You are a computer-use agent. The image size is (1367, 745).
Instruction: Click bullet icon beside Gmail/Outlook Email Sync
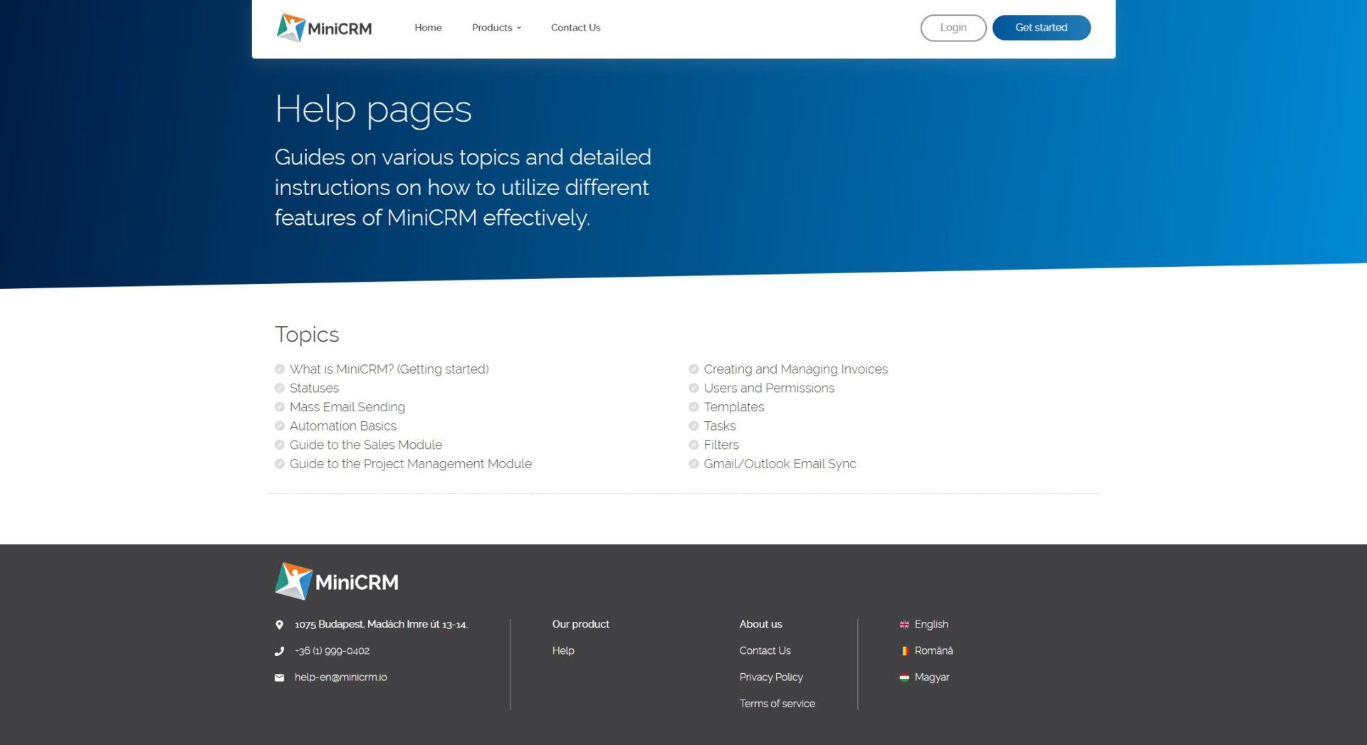[693, 464]
